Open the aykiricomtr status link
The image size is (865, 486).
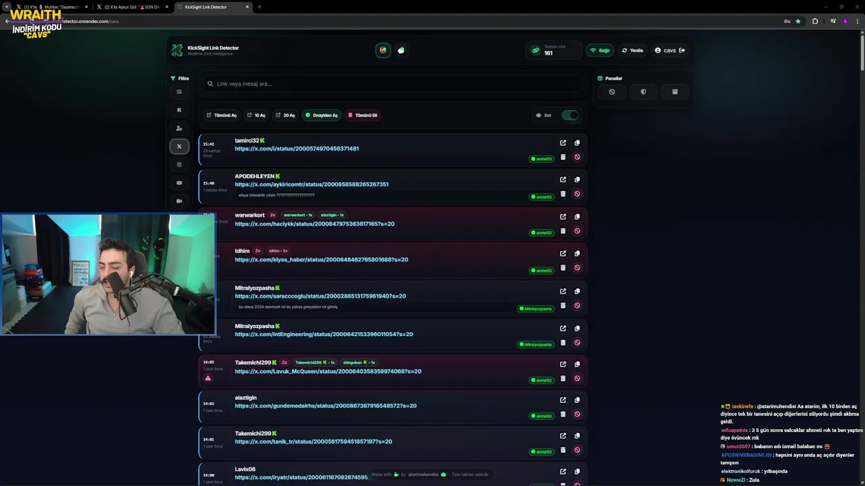coord(312,184)
